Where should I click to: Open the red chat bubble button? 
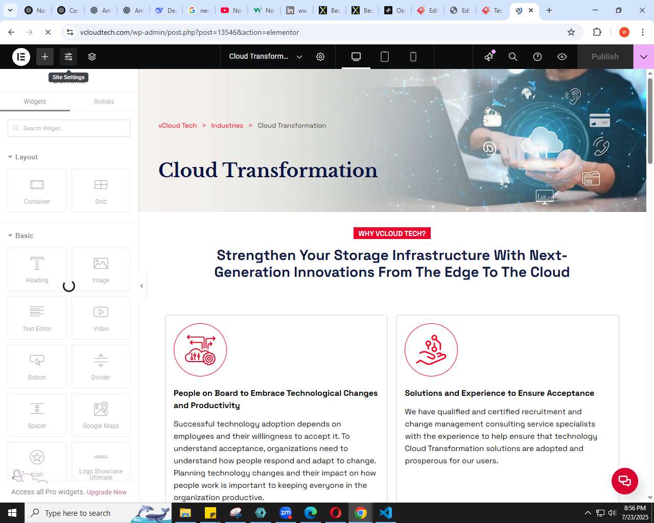click(625, 481)
